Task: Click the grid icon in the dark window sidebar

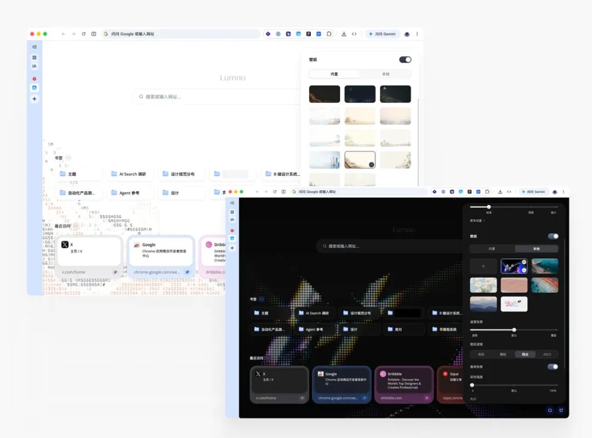Action: (x=232, y=212)
